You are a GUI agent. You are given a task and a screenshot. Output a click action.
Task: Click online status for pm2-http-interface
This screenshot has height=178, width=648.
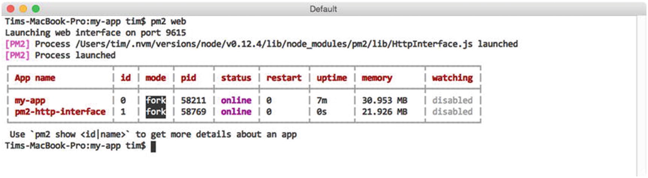tap(236, 112)
